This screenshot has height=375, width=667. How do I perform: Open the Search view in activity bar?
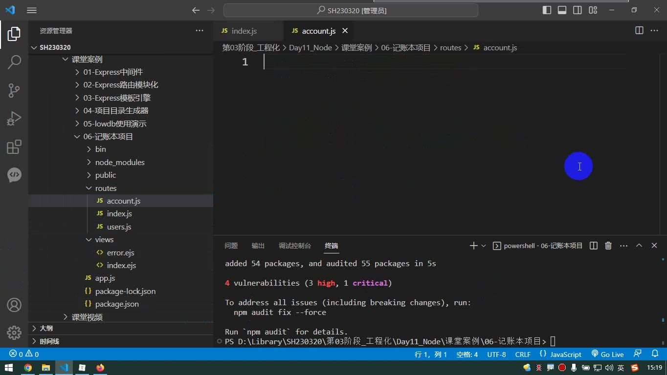(14, 62)
